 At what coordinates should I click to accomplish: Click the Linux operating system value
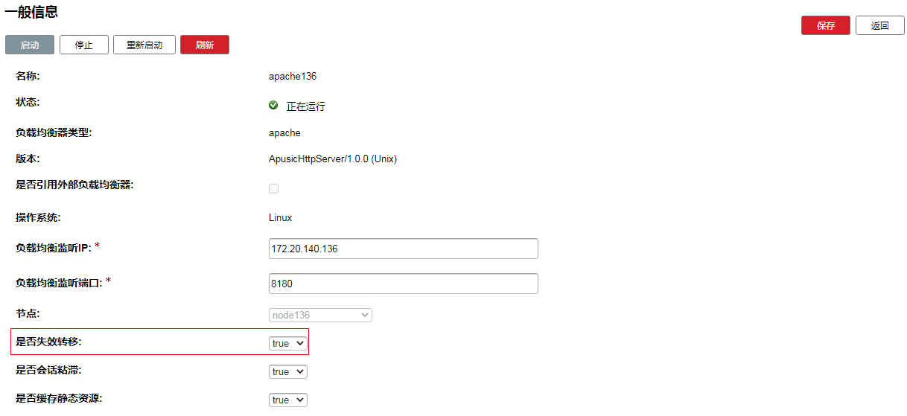point(280,217)
